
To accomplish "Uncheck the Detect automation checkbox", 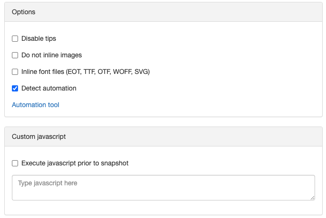I will [x=15, y=88].
